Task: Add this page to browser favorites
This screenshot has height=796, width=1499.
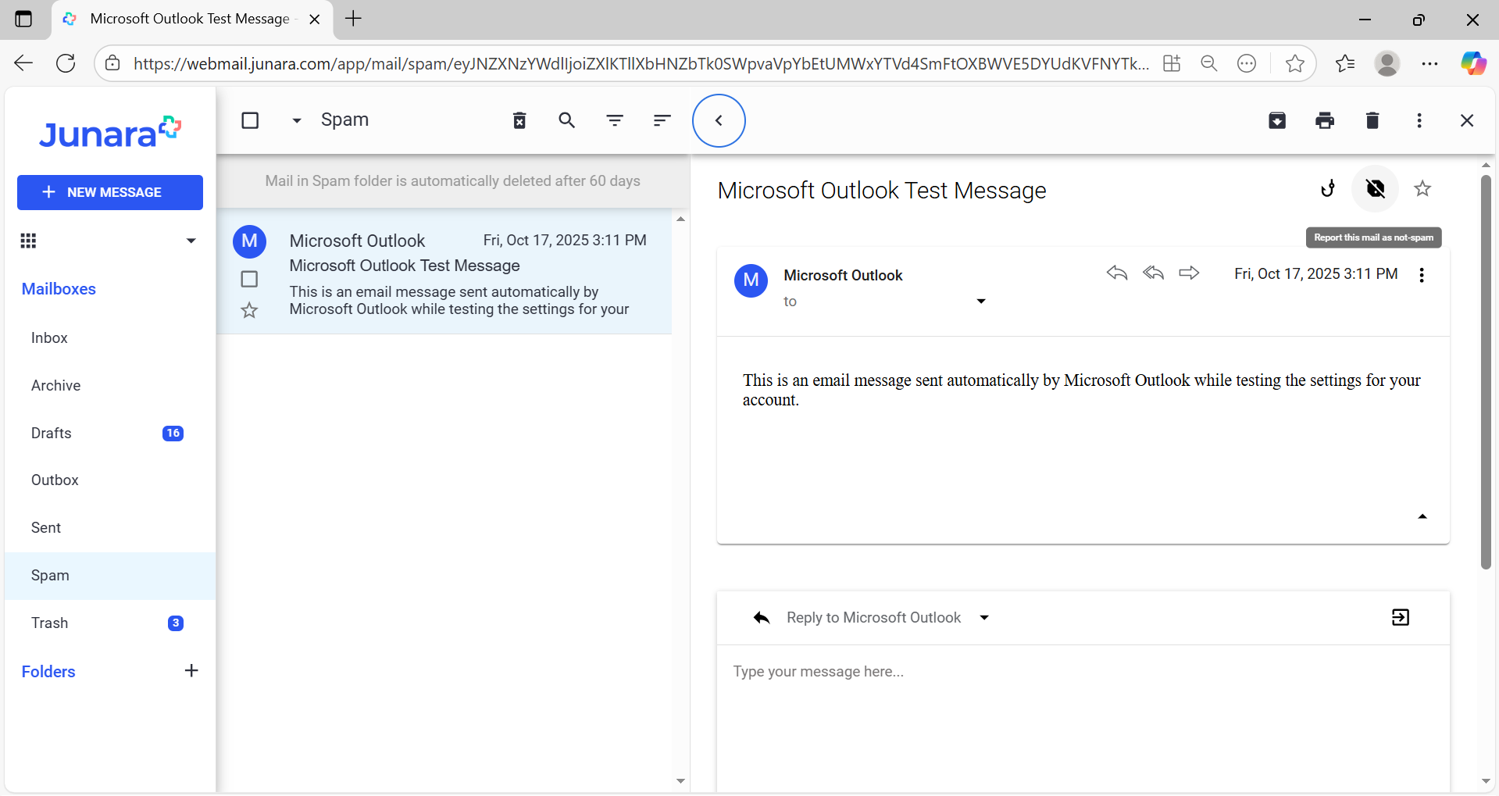Action: coord(1294,63)
